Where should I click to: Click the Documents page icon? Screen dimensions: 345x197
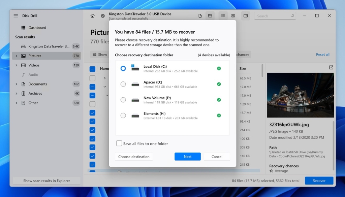point(23,84)
